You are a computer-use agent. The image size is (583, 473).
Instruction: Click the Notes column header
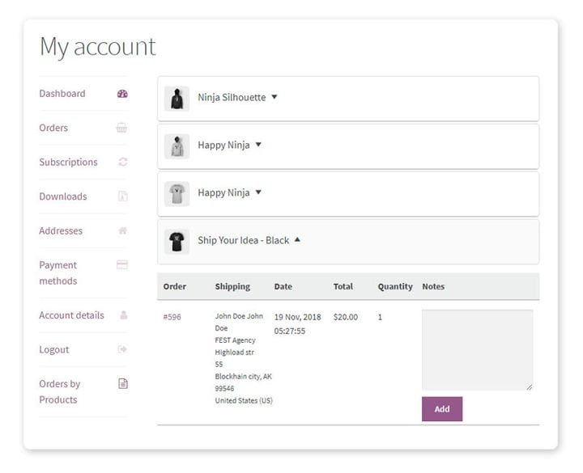pyautogui.click(x=433, y=286)
